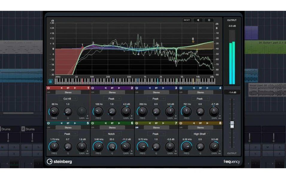Click the Stereo button on band 1
The height and width of the screenshot is (179, 286).
pos(68,93)
